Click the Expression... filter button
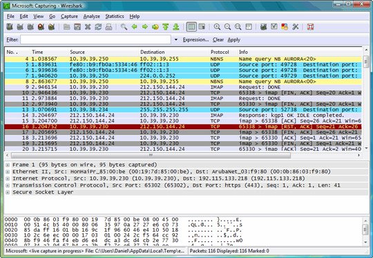The height and width of the screenshot is (258, 373). coord(195,40)
